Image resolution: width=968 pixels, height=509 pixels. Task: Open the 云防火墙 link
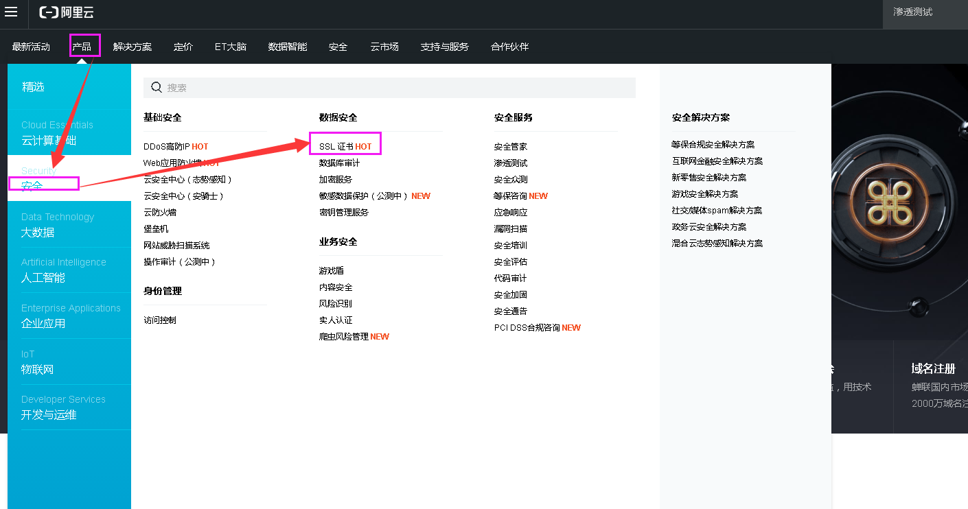click(x=160, y=213)
